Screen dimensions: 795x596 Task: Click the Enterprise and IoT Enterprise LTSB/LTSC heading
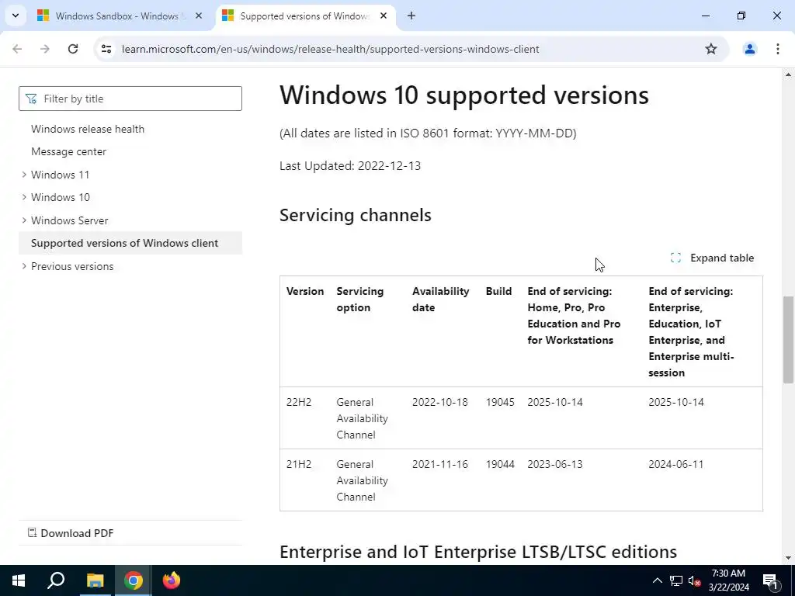click(478, 552)
